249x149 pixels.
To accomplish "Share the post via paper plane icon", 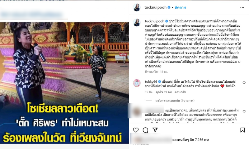I will pyautogui.click(x=155, y=130).
